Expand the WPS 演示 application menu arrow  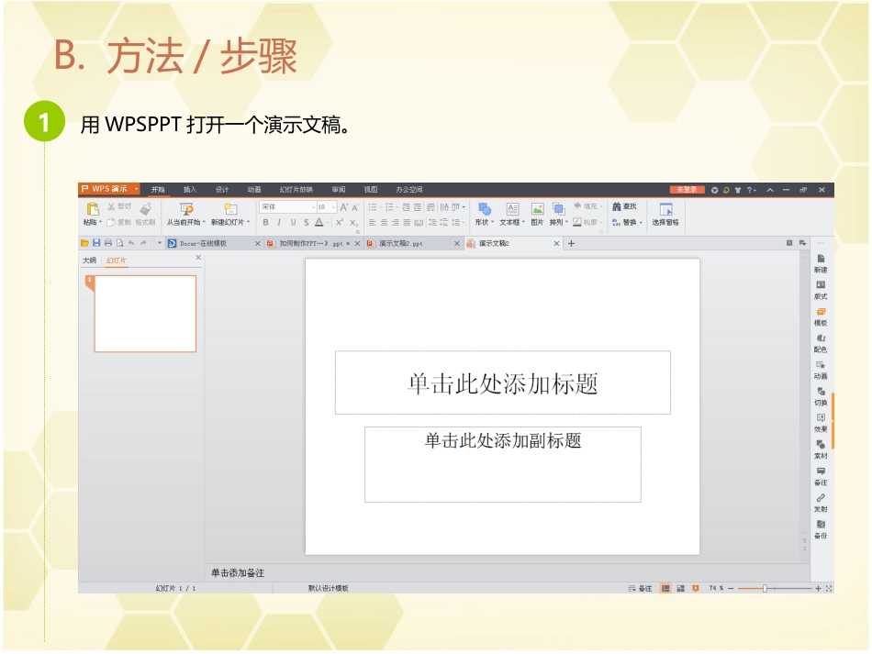pyautogui.click(x=136, y=189)
